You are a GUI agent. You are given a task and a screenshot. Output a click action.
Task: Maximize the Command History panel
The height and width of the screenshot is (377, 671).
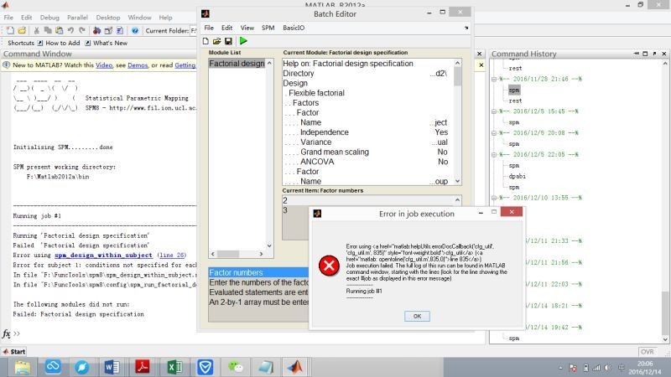pyautogui.click(x=645, y=54)
